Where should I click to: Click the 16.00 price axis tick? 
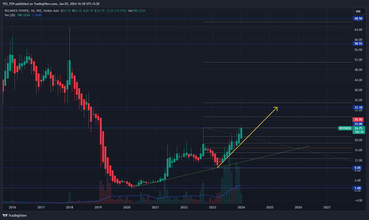coord(358,150)
